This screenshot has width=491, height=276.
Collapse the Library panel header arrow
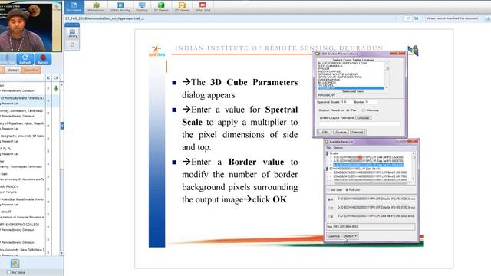pyautogui.click(x=77, y=25)
